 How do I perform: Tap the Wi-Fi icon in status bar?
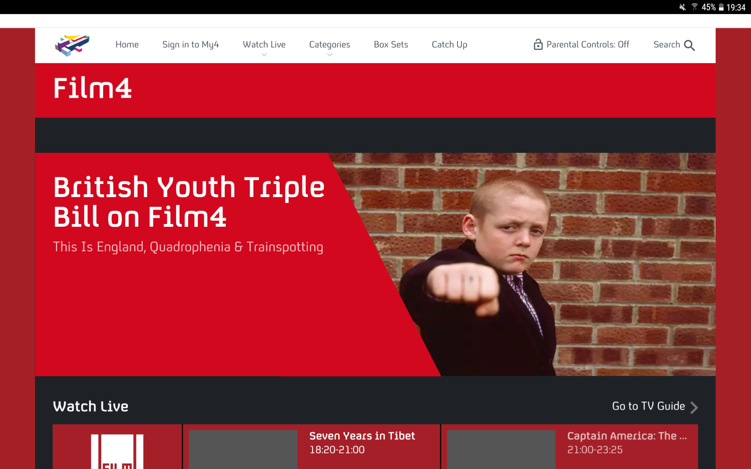(695, 7)
